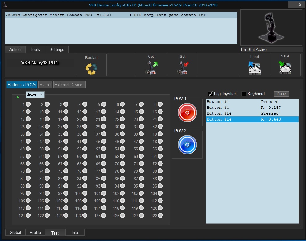
Task: Open the Green color dropdown
Action: tap(35, 95)
